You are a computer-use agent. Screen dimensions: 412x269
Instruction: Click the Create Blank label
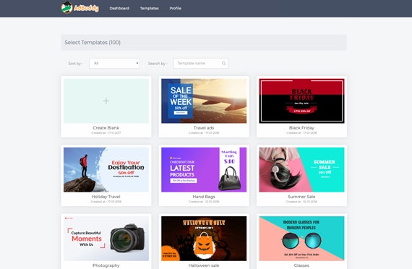point(106,128)
